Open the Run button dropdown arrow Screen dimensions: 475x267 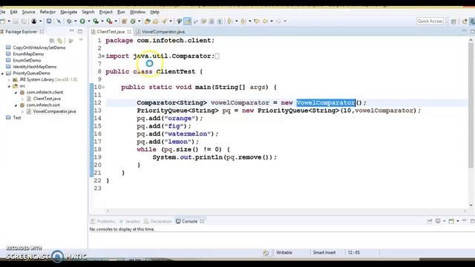coord(89,22)
